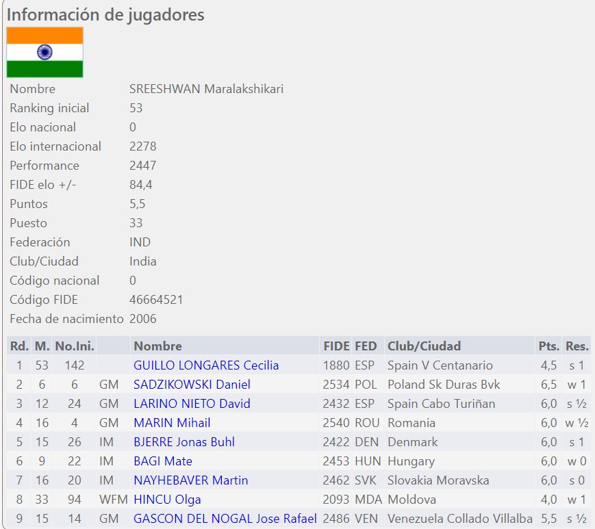Click the Rd. column header
This screenshot has height=529, width=595.
(x=19, y=346)
